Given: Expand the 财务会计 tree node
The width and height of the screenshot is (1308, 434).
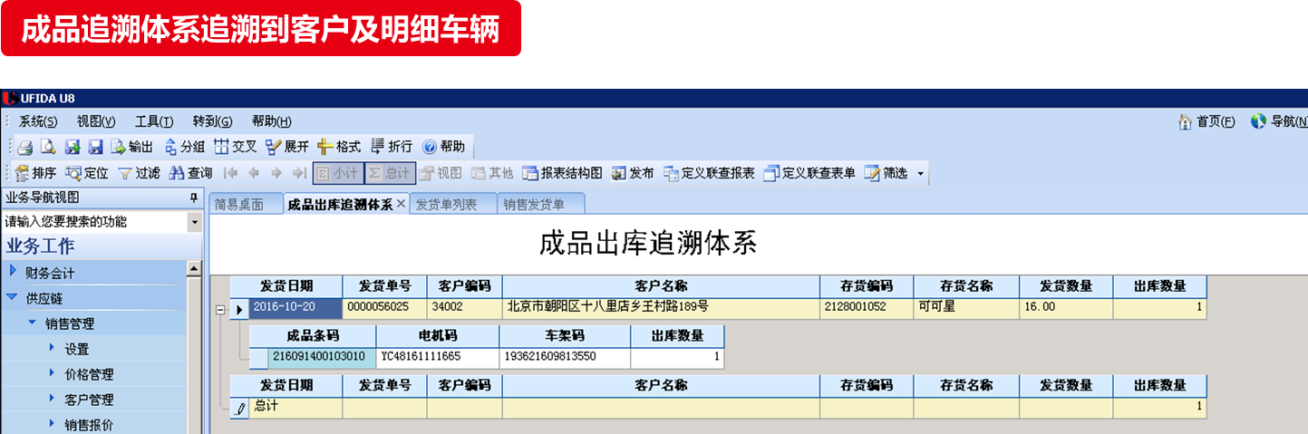Looking at the screenshot, I should [13, 271].
